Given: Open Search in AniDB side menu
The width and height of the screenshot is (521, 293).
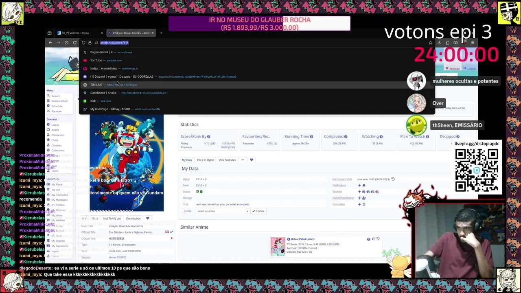Looking at the screenshot, I should pyautogui.click(x=56, y=96).
